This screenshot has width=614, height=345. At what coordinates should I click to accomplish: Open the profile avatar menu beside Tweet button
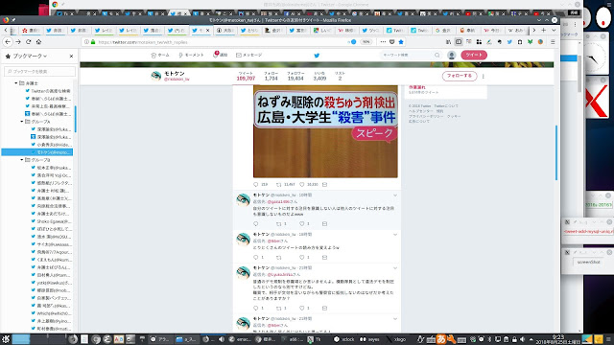point(452,56)
